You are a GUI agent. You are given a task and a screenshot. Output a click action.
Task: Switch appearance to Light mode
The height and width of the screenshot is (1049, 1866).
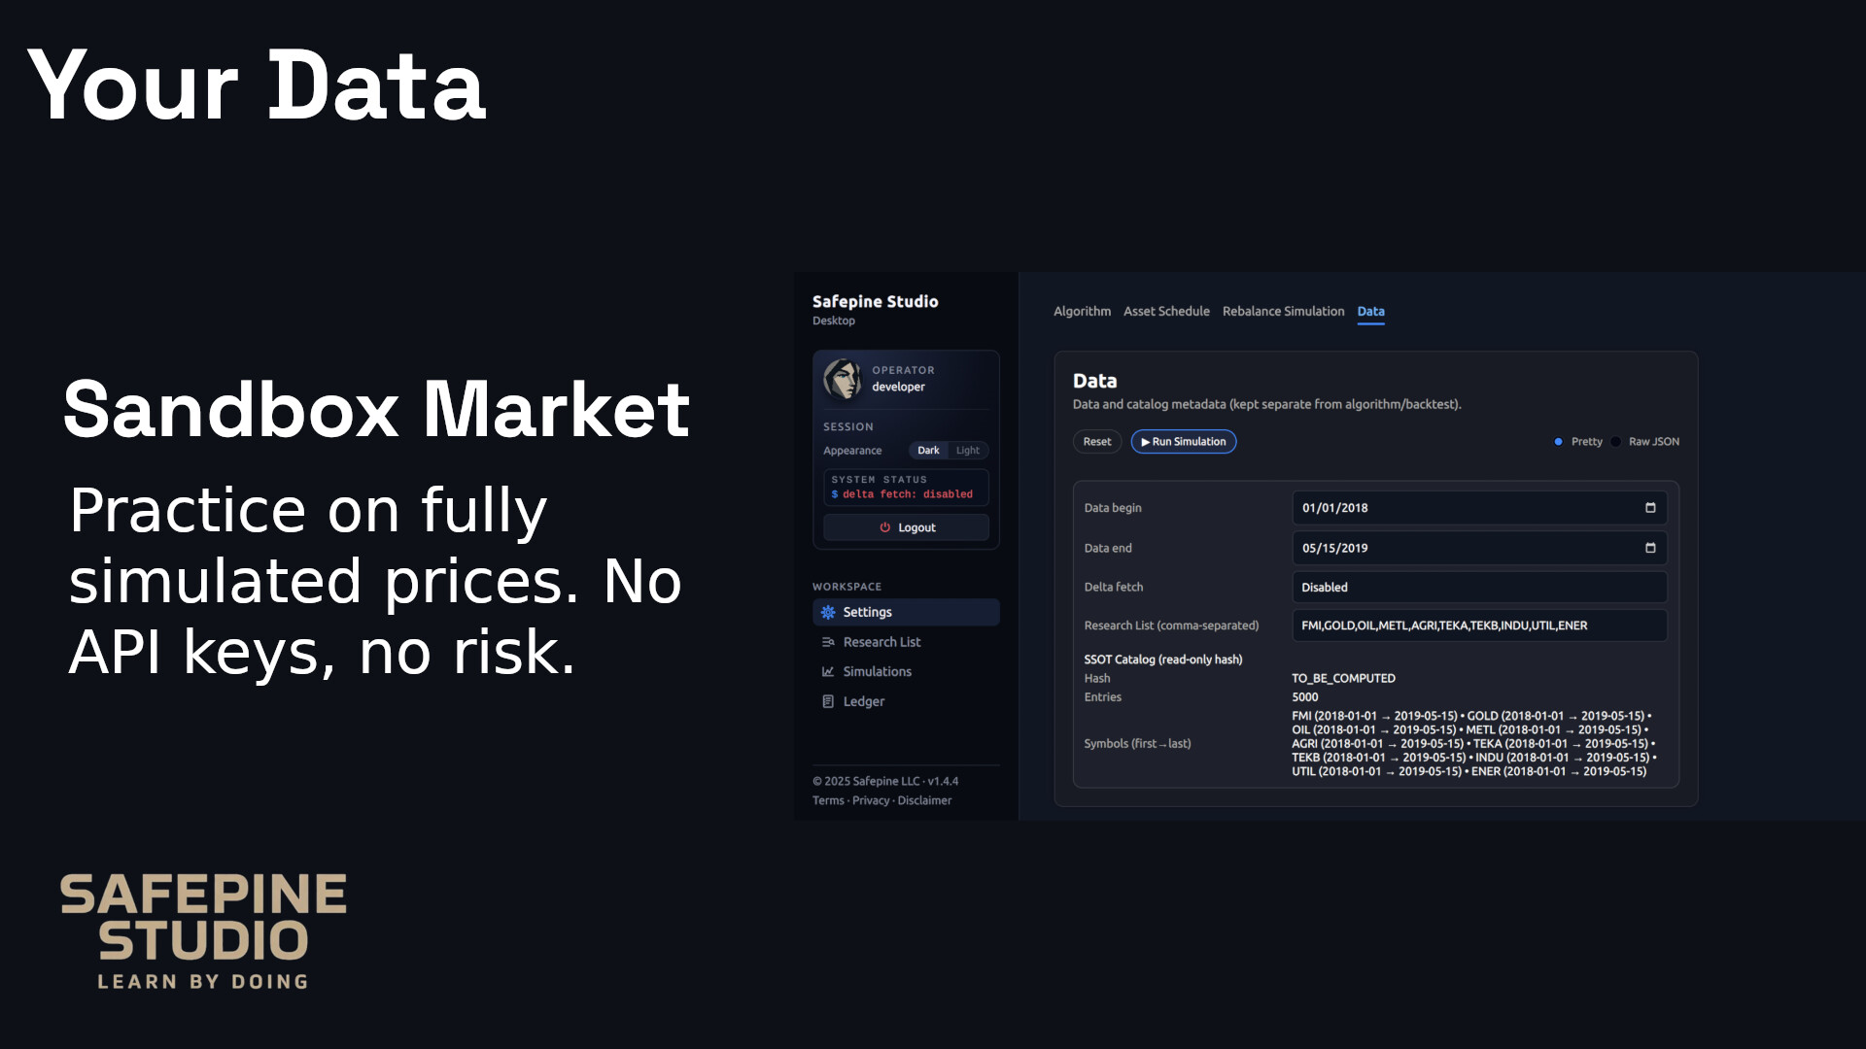[x=967, y=451]
